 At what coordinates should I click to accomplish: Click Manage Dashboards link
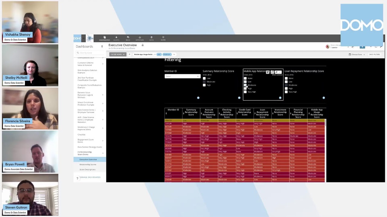tap(90, 177)
